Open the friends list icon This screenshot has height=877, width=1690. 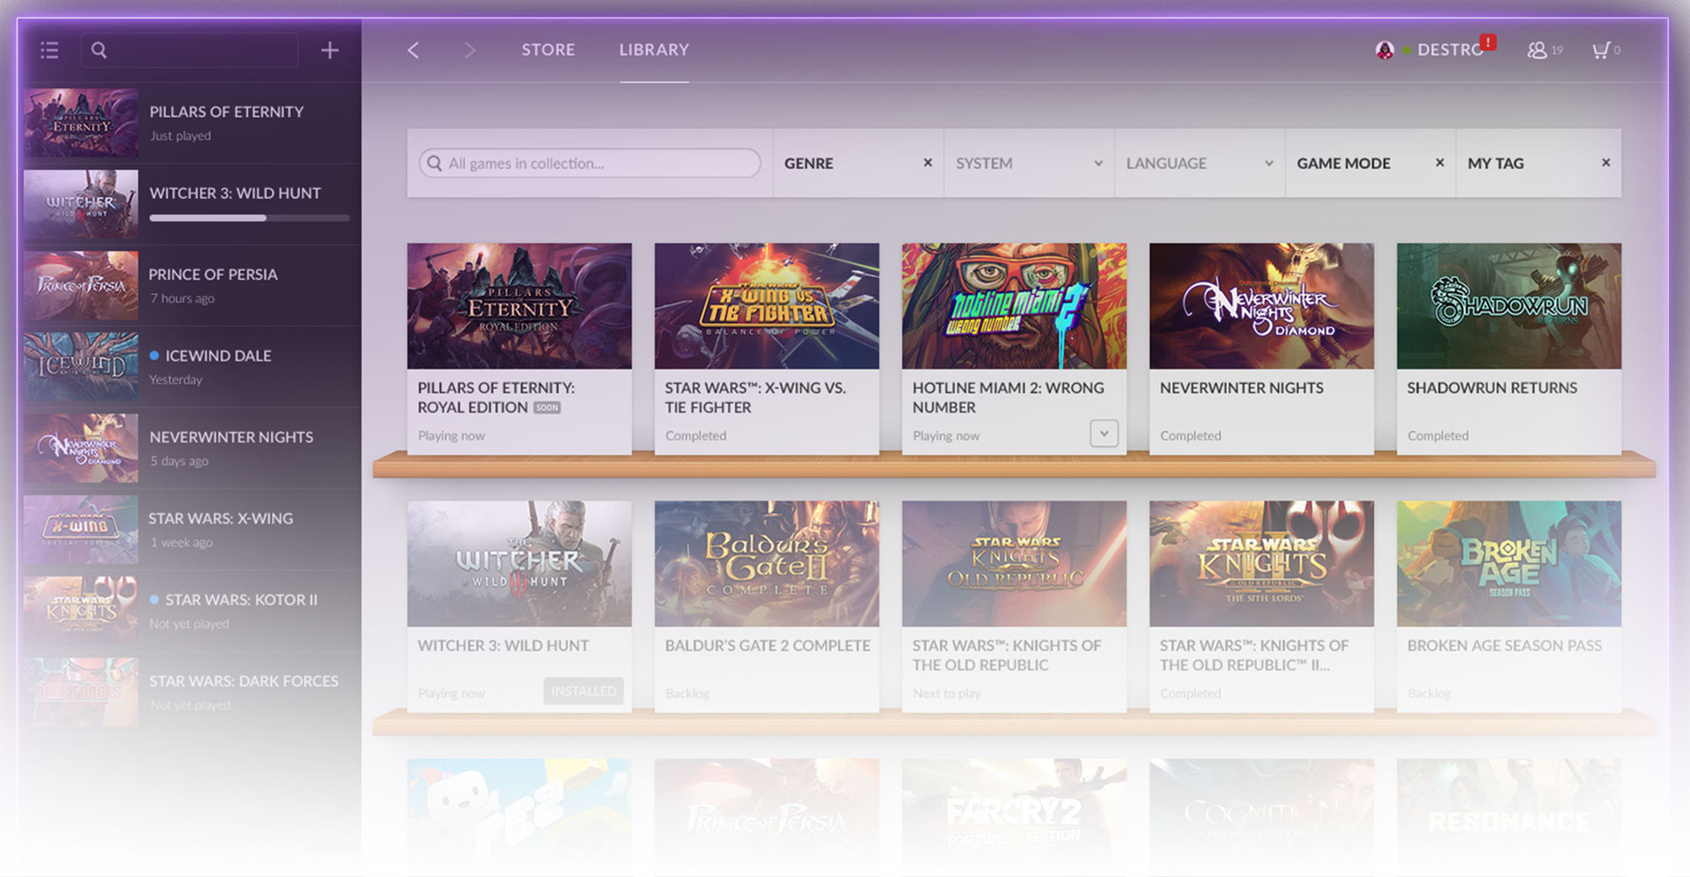(1537, 50)
